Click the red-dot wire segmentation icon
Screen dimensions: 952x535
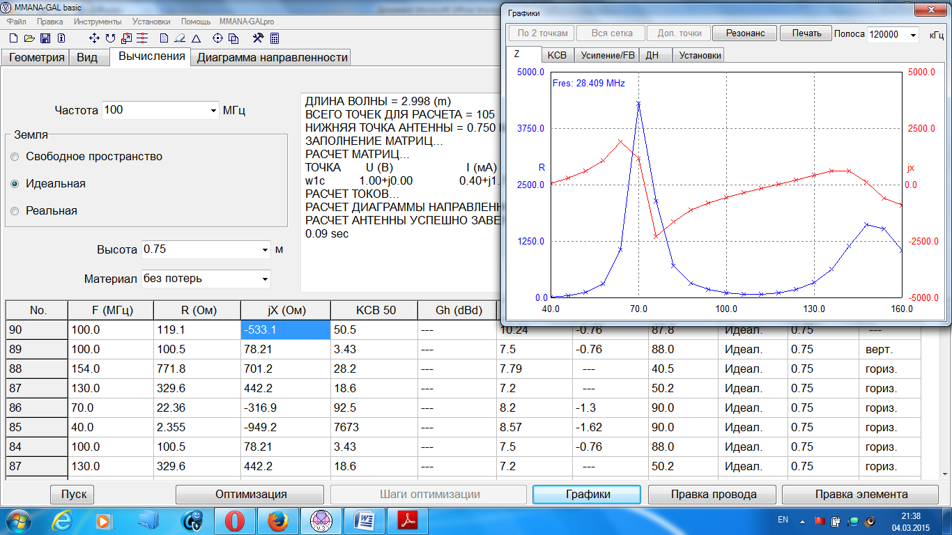142,38
